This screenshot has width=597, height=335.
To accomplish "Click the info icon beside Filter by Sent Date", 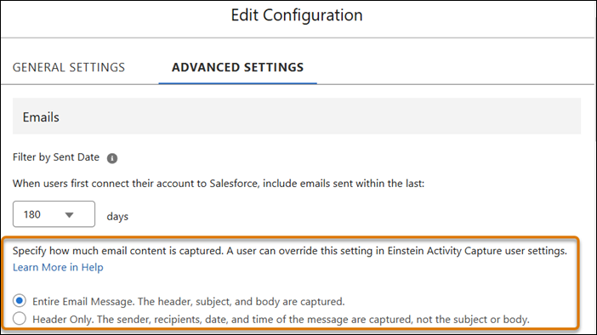I will 112,158.
